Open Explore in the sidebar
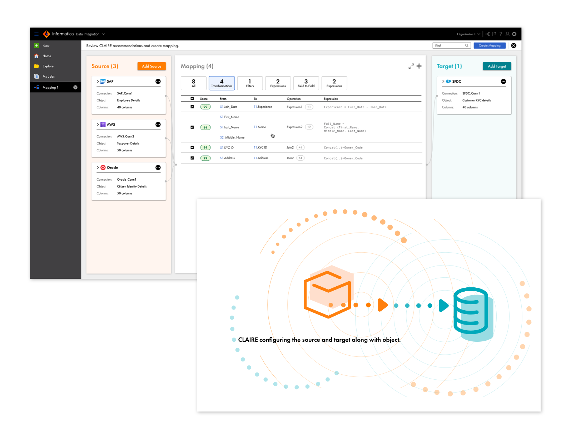This screenshot has height=438, width=566. click(x=48, y=66)
